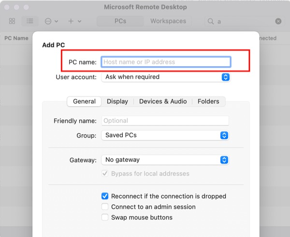The width and height of the screenshot is (290, 237).
Task: Switch to grid view icon
Action: click(x=12, y=21)
